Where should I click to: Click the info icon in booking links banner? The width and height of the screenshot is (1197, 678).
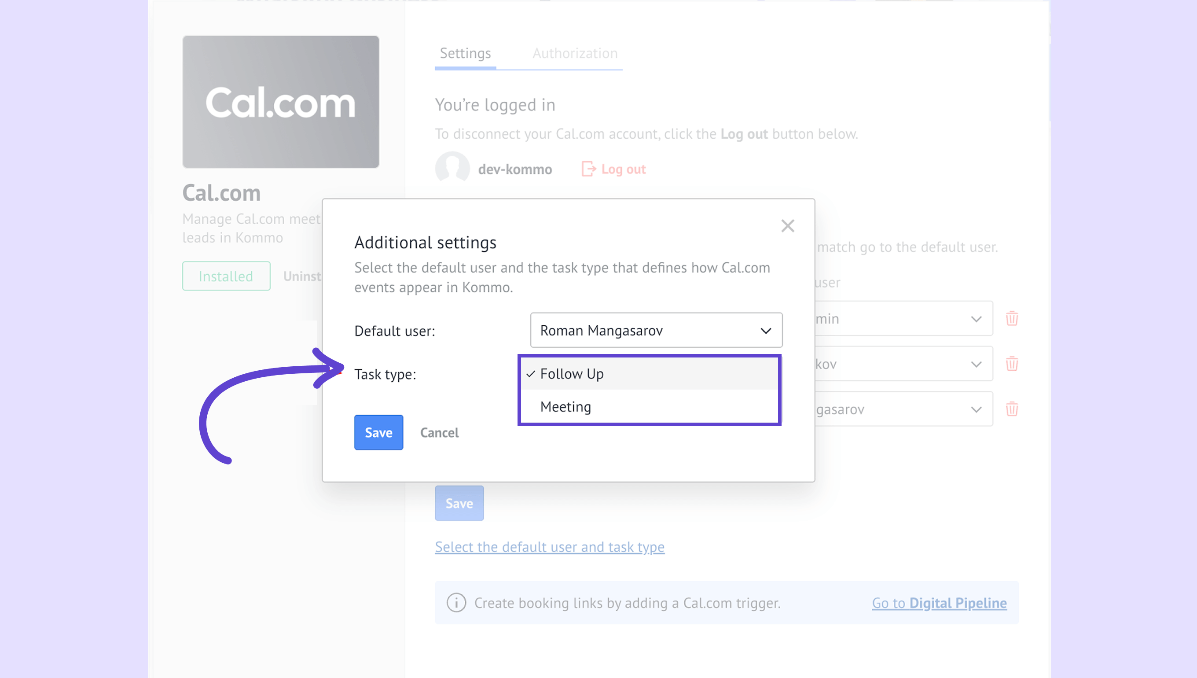click(x=456, y=603)
